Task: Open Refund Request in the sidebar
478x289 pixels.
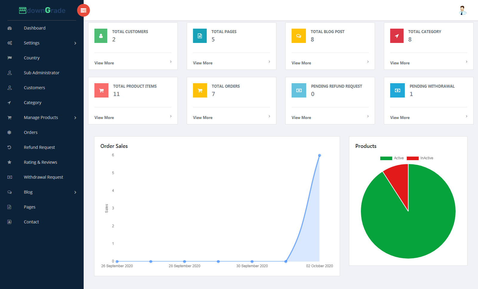Action: point(39,147)
